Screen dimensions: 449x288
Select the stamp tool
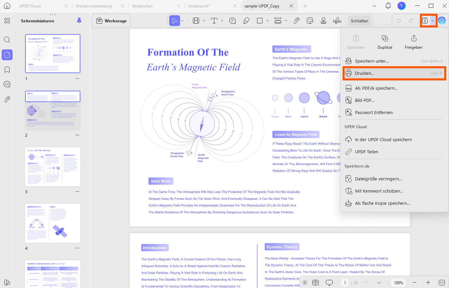[x=324, y=21]
